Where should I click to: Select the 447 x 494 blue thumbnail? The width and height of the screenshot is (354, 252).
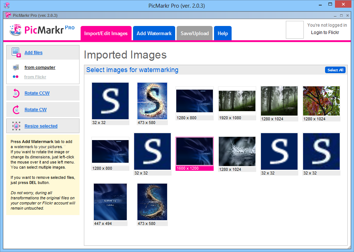(110, 202)
